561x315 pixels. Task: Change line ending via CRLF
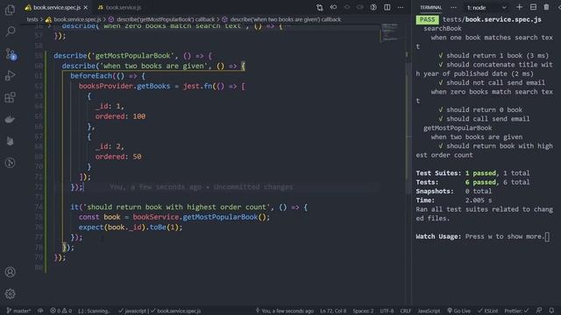(406, 311)
